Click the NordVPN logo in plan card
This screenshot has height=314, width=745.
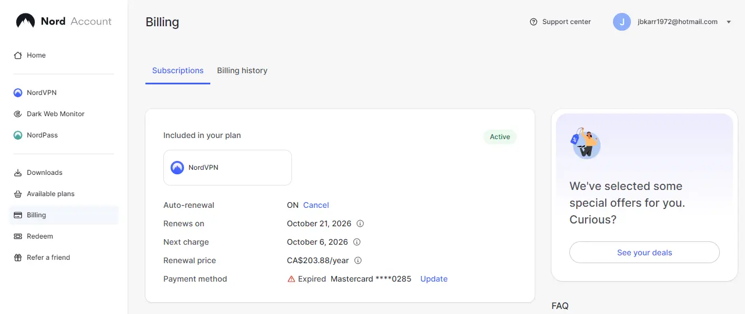[177, 168]
